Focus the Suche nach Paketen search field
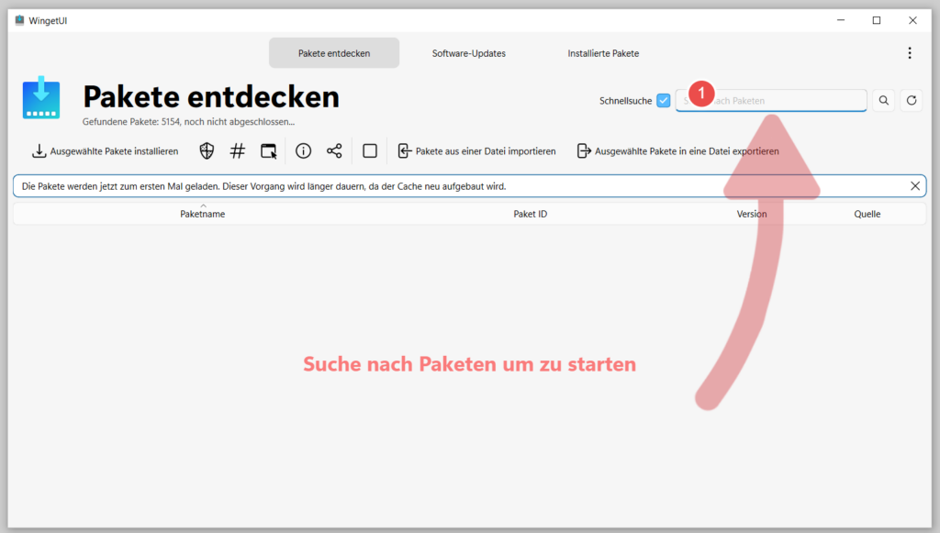 (x=771, y=101)
